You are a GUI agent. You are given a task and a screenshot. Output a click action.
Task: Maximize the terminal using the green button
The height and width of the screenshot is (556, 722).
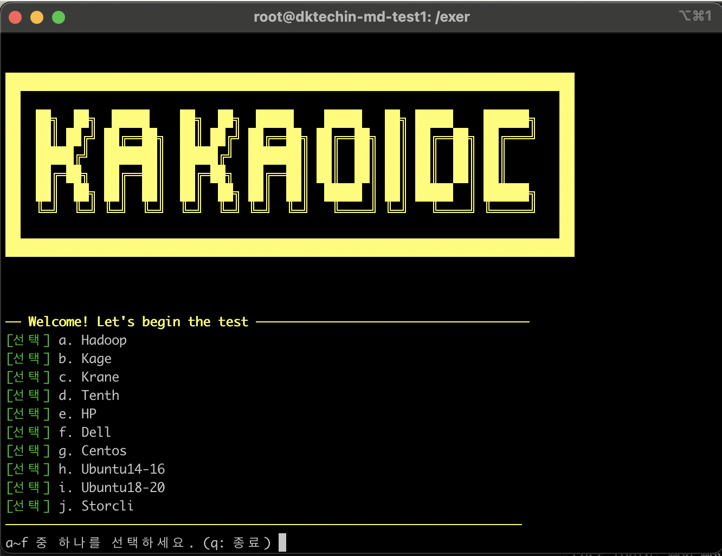point(59,17)
